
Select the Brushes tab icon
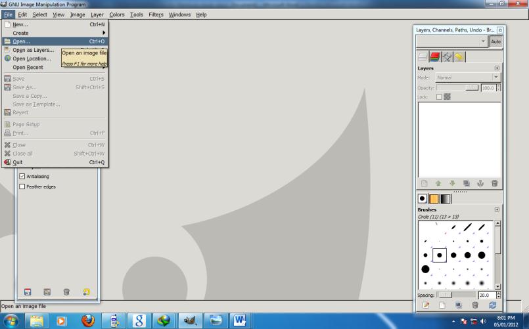(423, 198)
